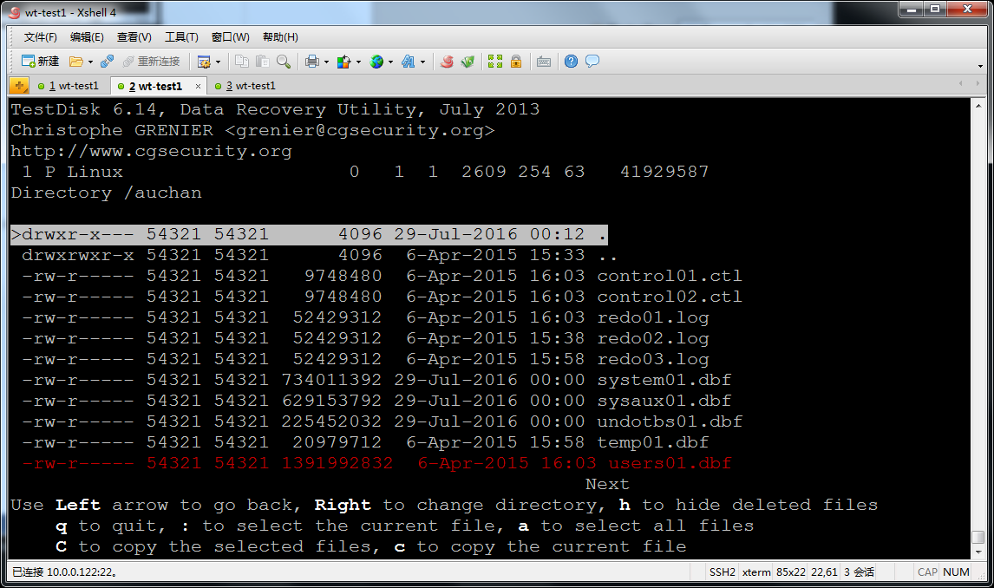This screenshot has height=588, width=994.
Task: Expand the font dropdown arrow
Action: coord(422,62)
